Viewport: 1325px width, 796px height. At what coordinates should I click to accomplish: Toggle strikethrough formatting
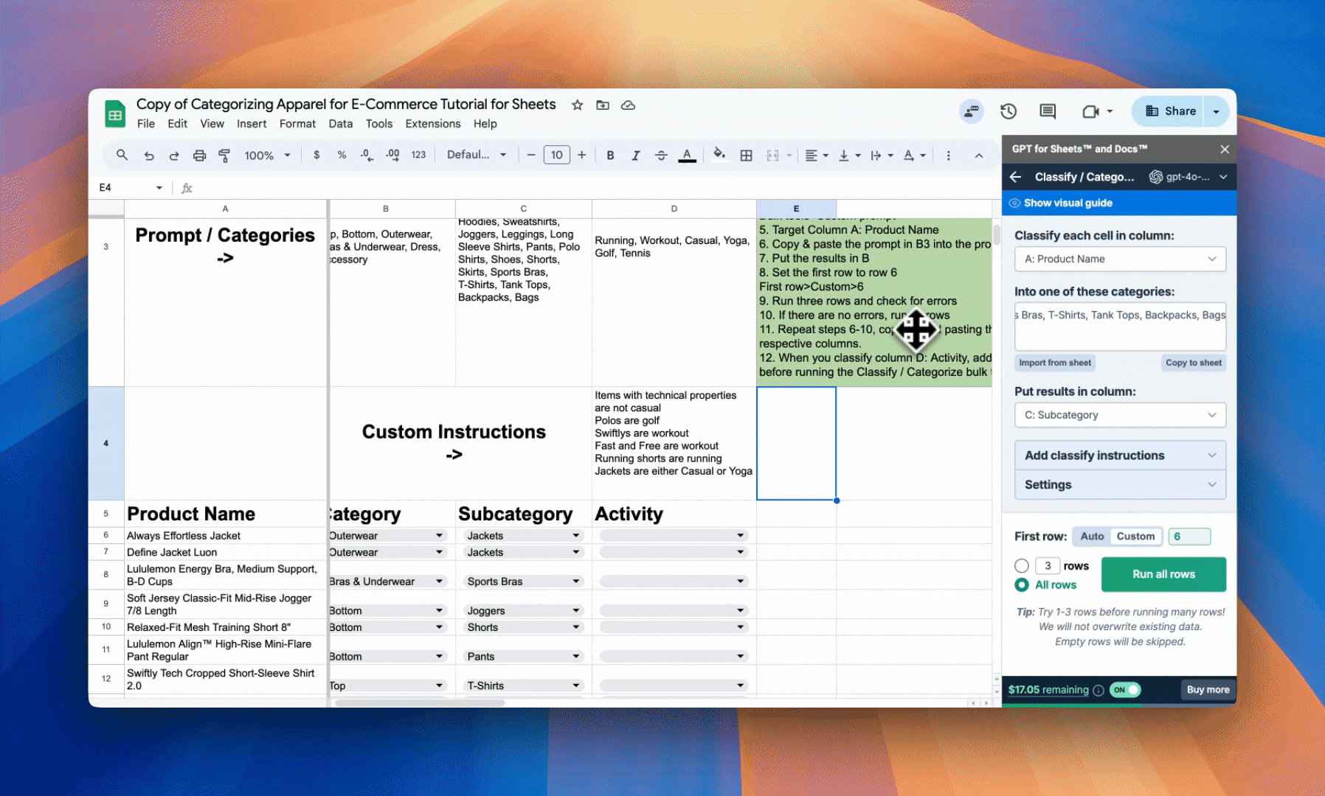click(661, 155)
